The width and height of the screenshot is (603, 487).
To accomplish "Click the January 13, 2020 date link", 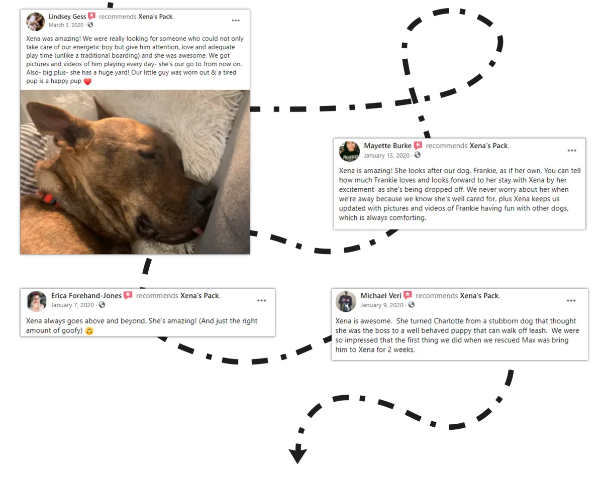I will click(x=387, y=155).
